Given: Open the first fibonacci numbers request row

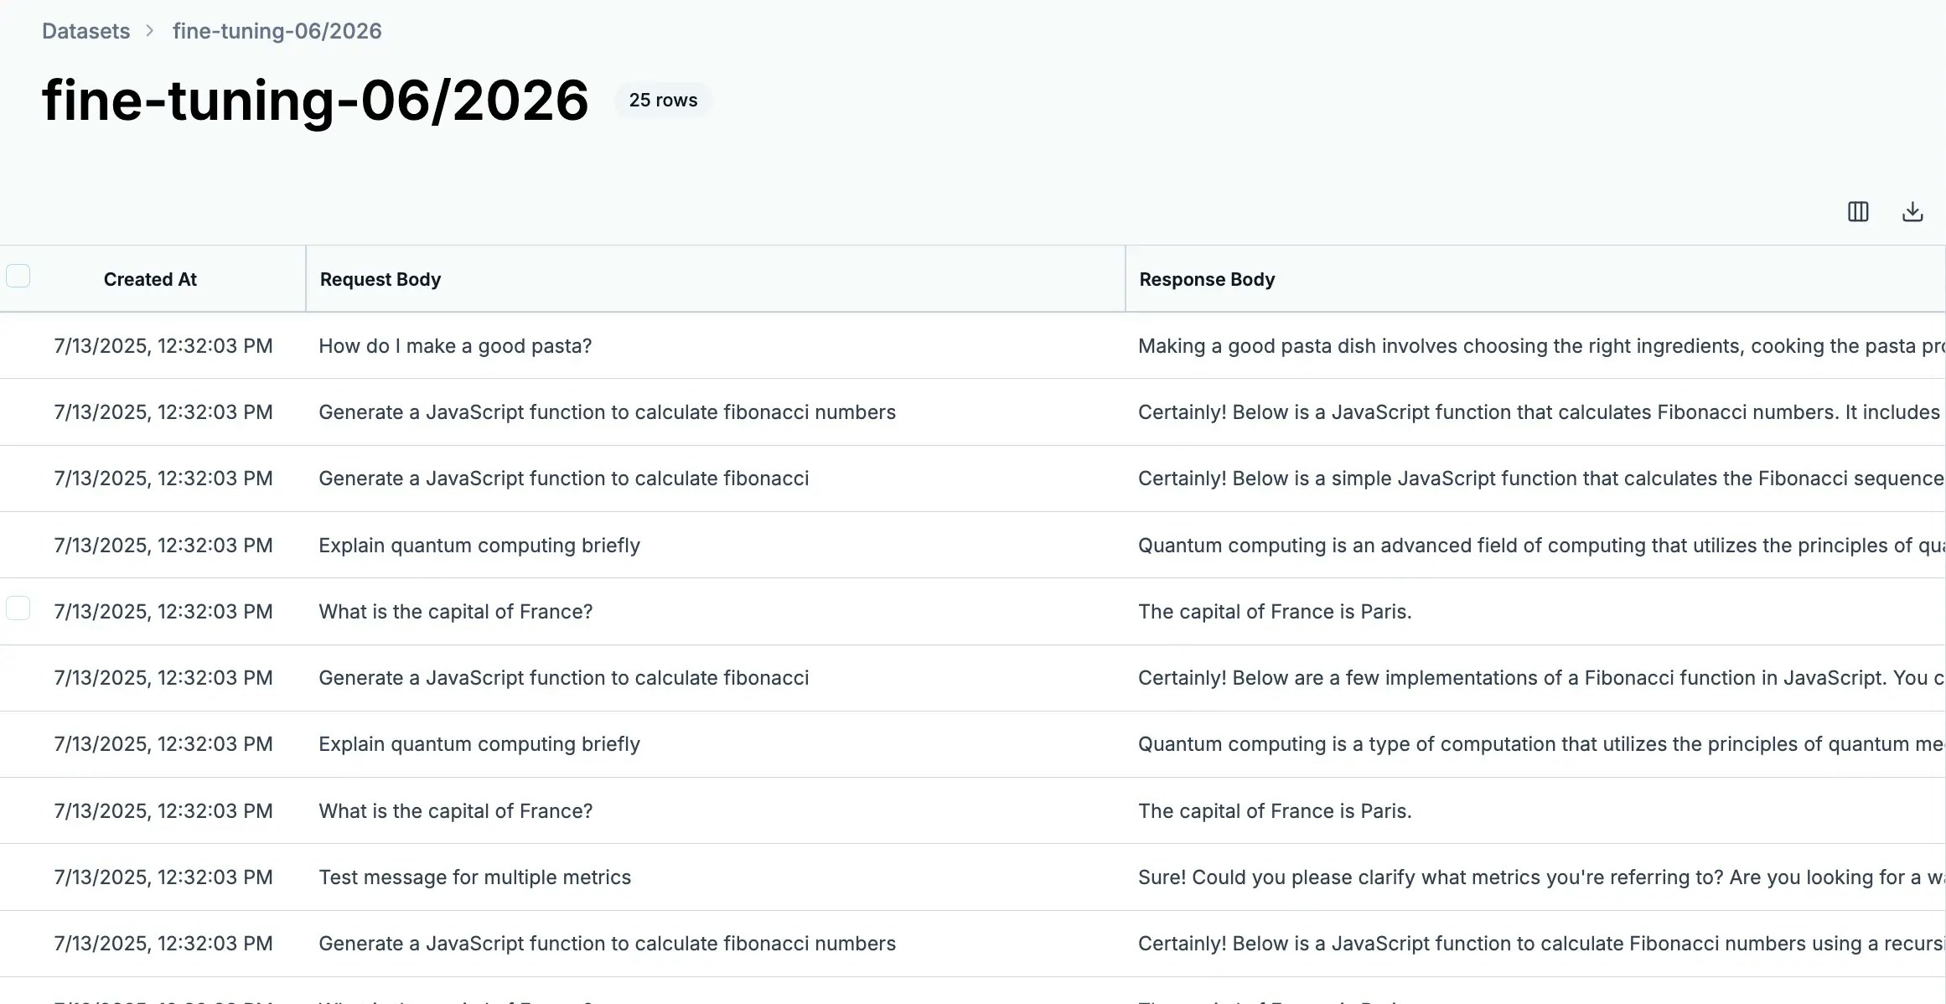Looking at the screenshot, I should (x=606, y=411).
